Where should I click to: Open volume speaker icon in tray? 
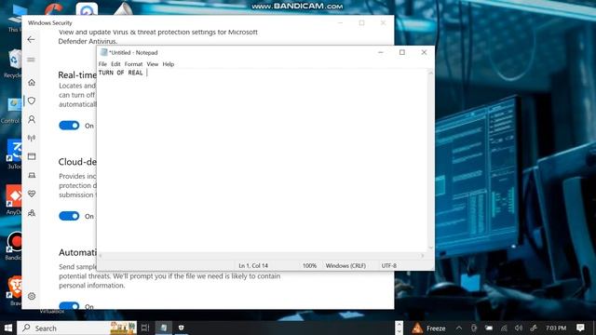point(519,328)
